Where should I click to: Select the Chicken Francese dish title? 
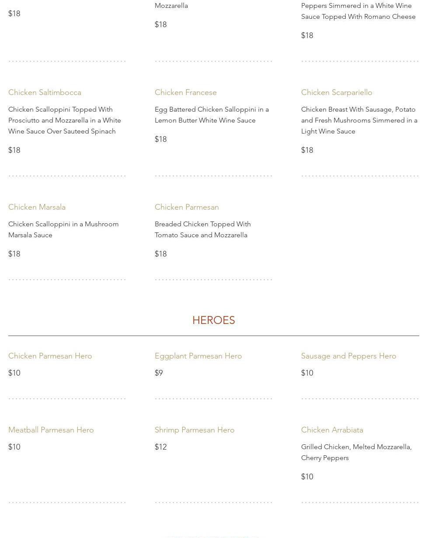tap(185, 92)
